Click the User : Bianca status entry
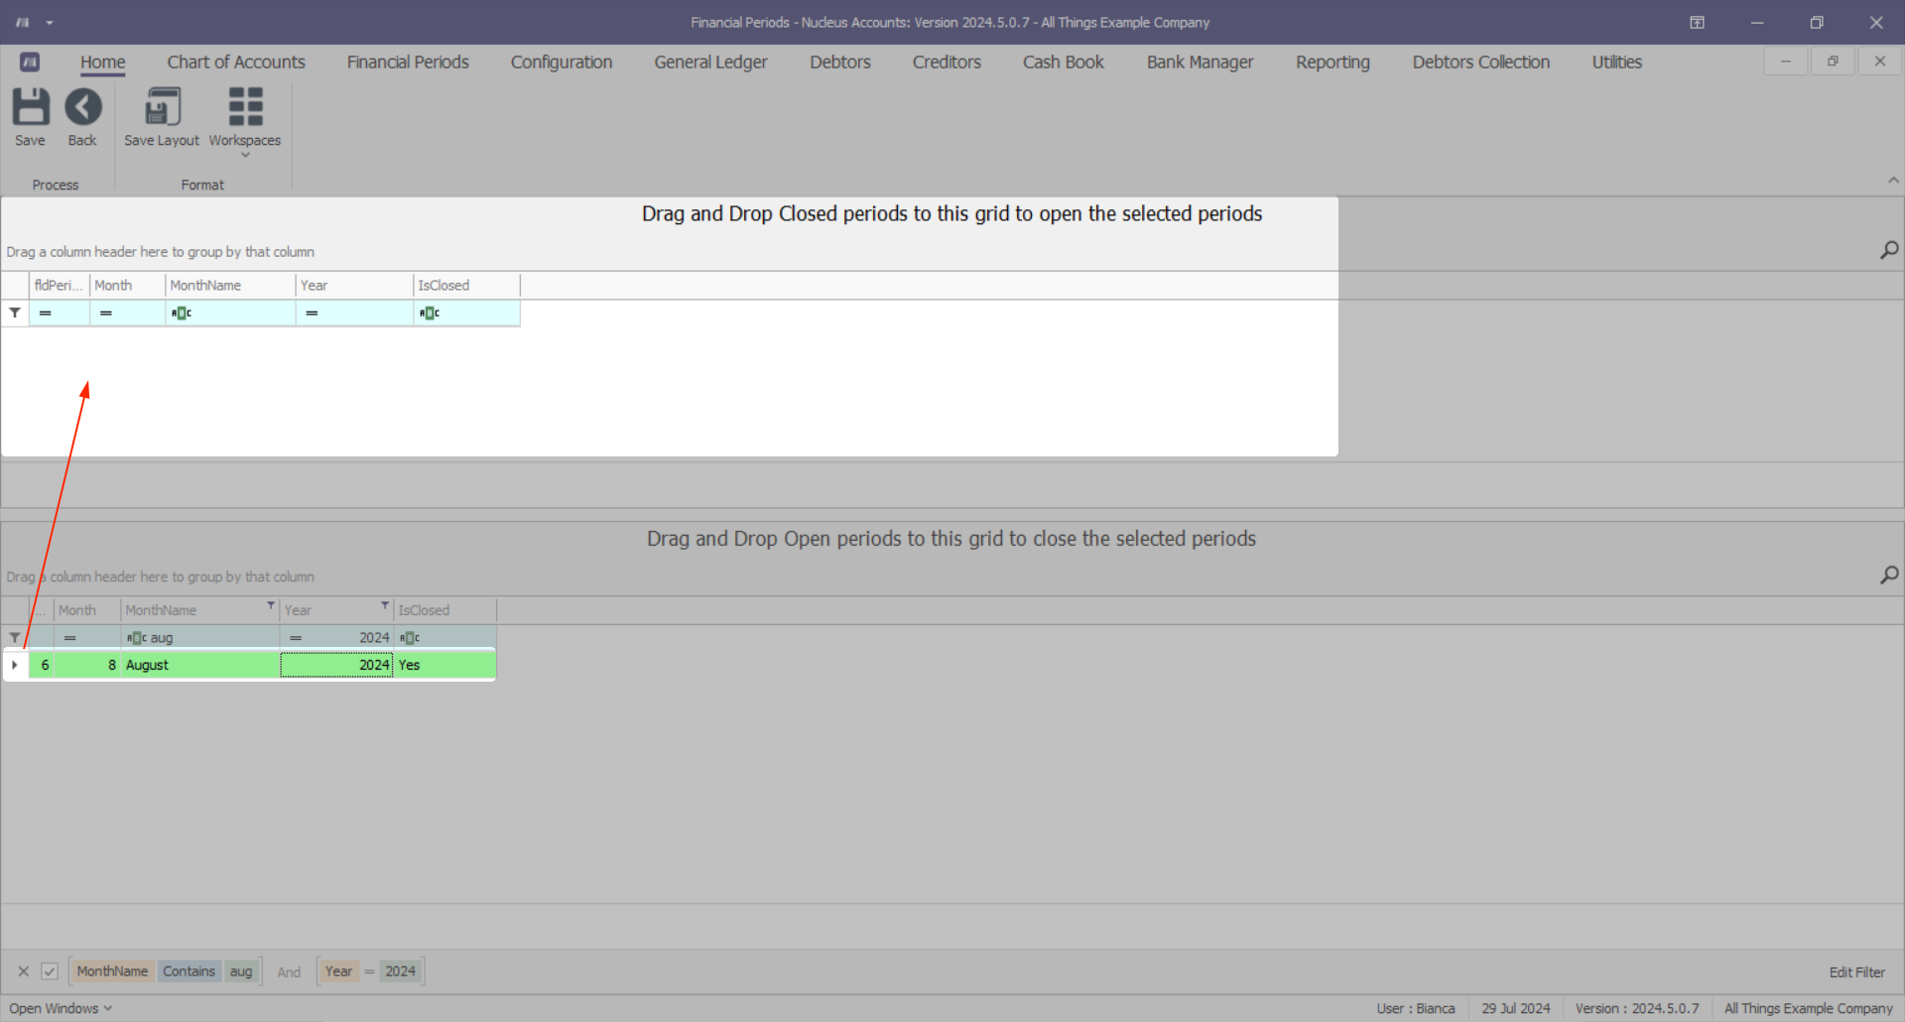The image size is (1905, 1022). [x=1415, y=1008]
